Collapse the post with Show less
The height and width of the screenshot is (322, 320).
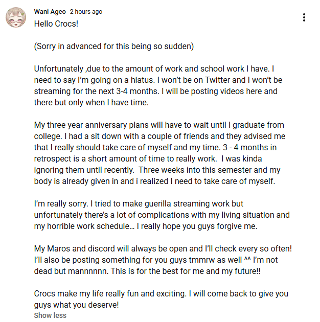coord(50,315)
